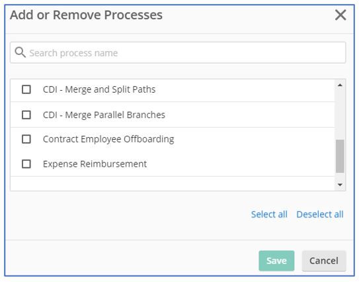
Task: Enable the Contract Employee Offboarding checkbox
Action: point(26,139)
